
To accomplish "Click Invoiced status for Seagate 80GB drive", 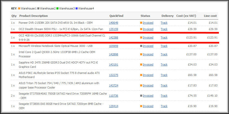I will [148, 106].
